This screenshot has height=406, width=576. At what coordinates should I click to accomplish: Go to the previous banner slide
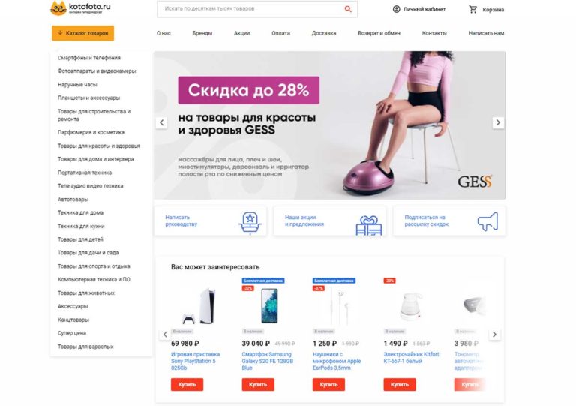(162, 123)
